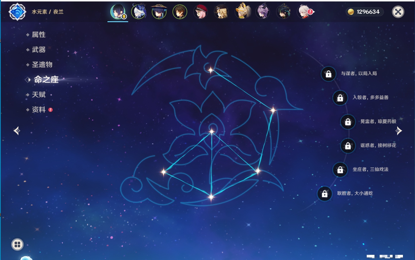Image resolution: width=415 pixels, height=260 pixels.
Task: Choose the dark teal-haired character avatar
Action: tap(283, 12)
